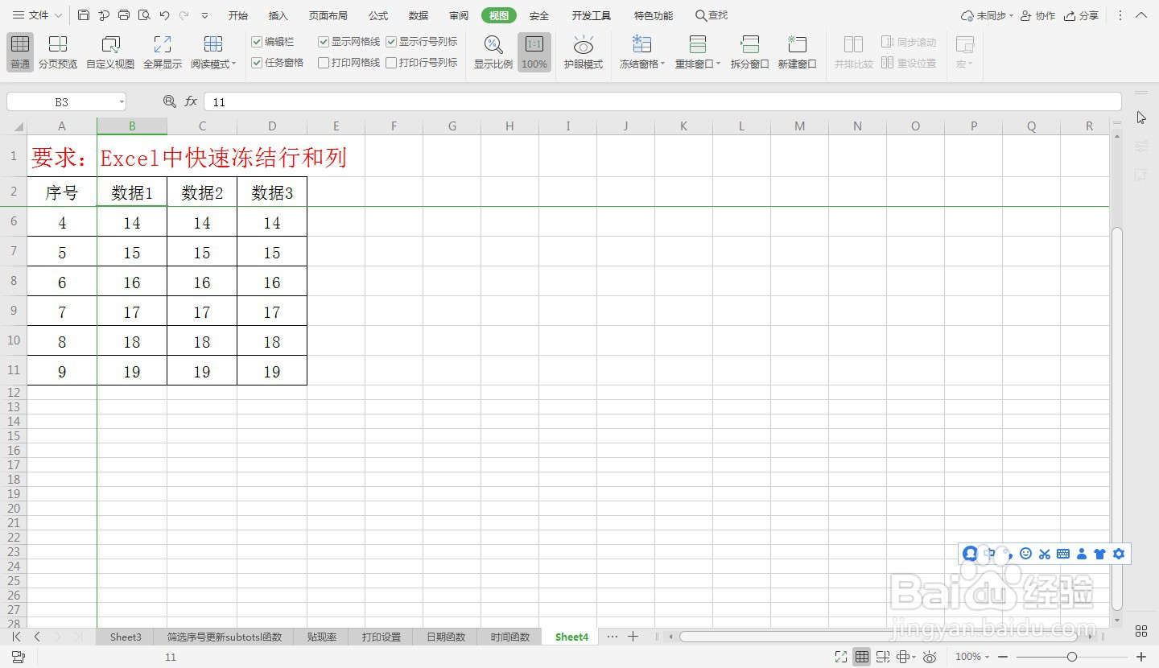Check the 打印行号列标 checkbox
The image size is (1159, 668).
point(391,63)
